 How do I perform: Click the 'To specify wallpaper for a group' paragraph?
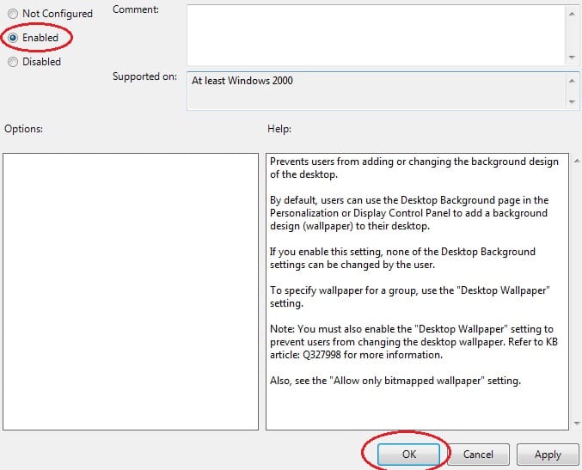click(410, 296)
